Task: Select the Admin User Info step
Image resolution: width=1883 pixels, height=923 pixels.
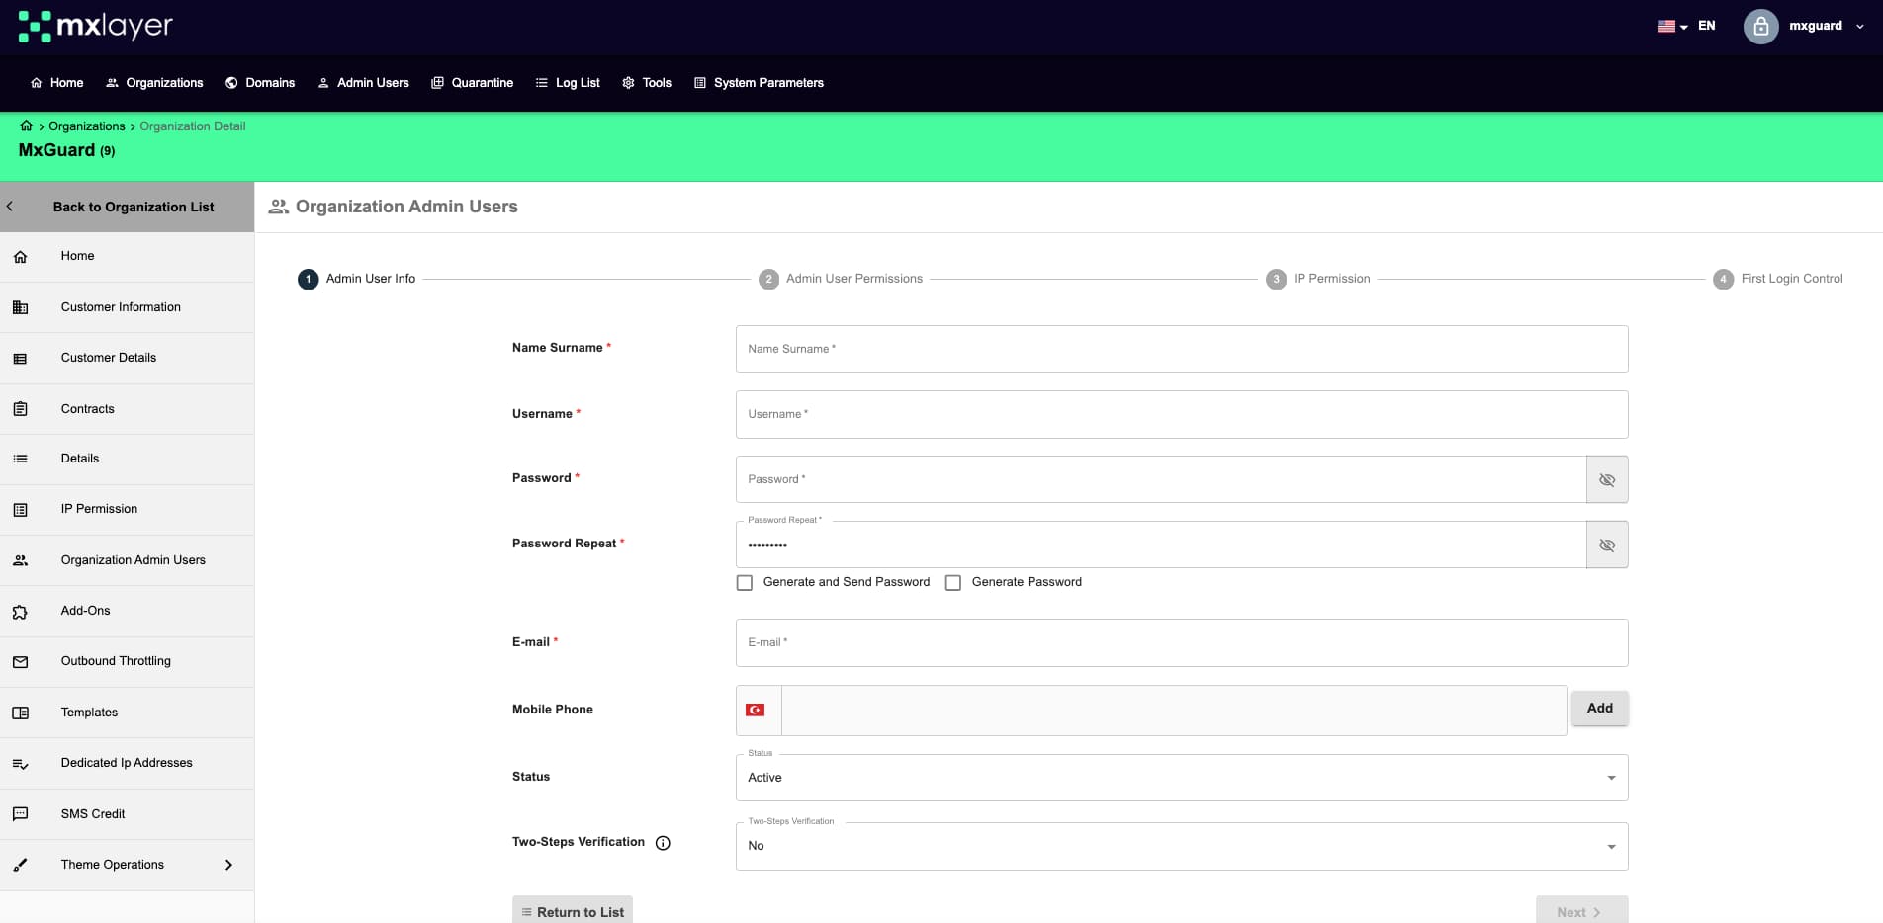Action: point(357,279)
